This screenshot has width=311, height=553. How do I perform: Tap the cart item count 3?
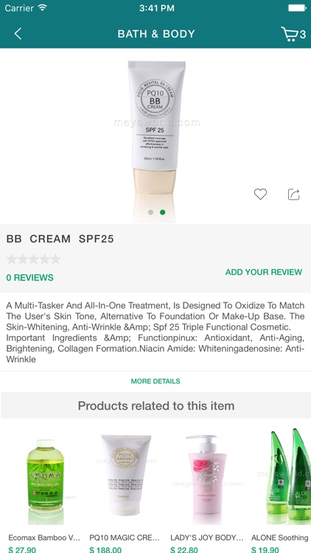pyautogui.click(x=303, y=35)
